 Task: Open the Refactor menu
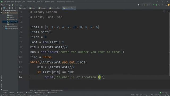pyautogui.click(x=29, y=2)
